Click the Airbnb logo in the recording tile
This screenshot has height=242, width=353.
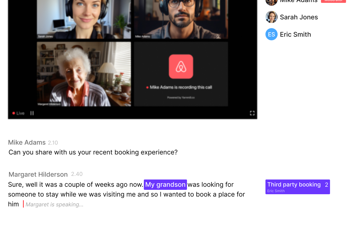coord(181,67)
